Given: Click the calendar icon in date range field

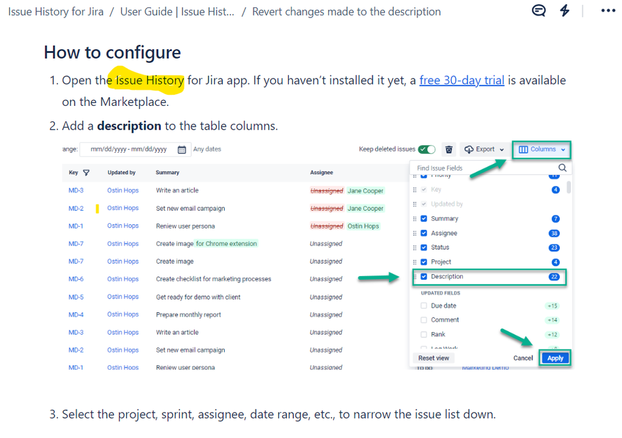Looking at the screenshot, I should tap(182, 150).
